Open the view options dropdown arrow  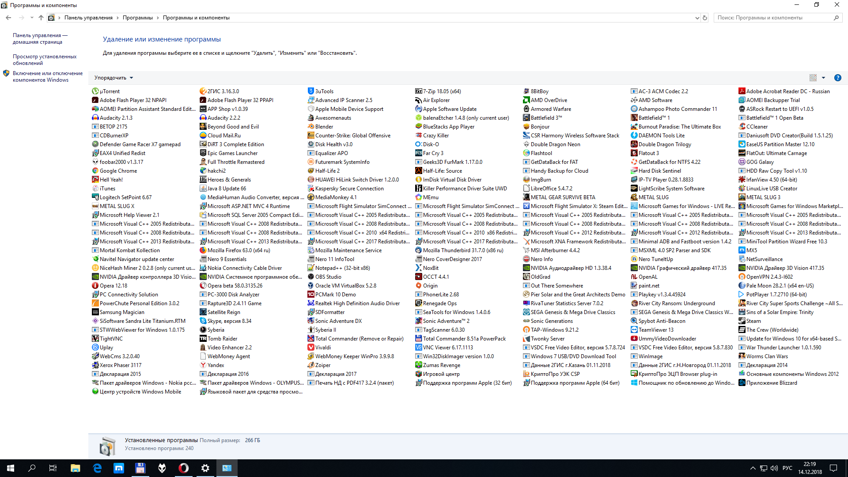point(823,78)
